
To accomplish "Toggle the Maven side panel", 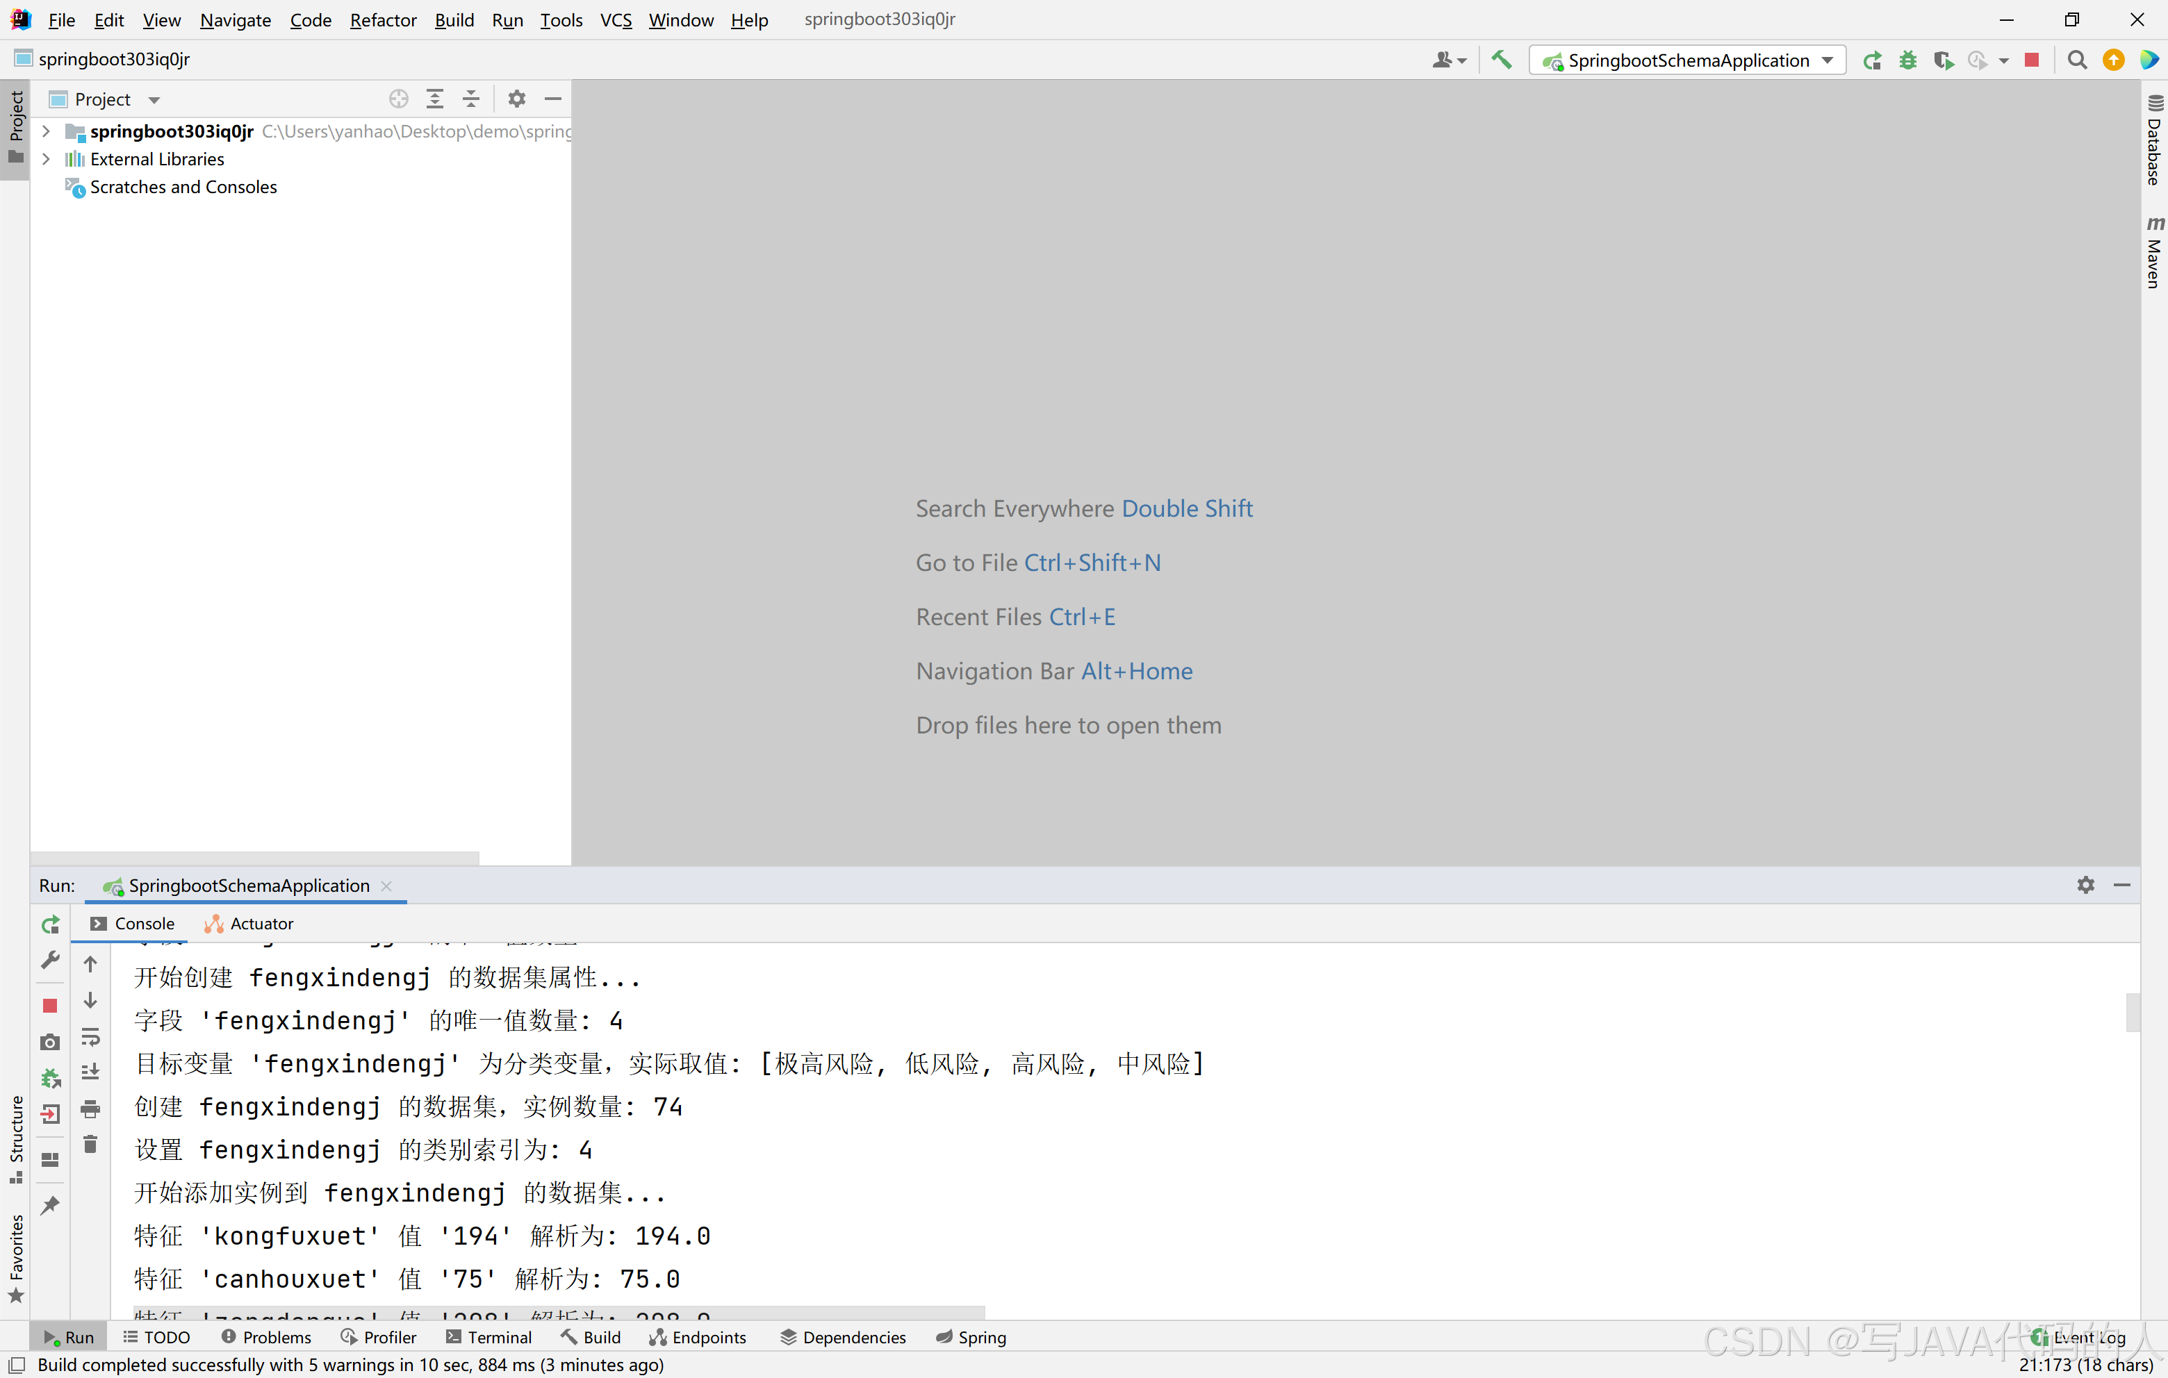I will pos(2155,252).
